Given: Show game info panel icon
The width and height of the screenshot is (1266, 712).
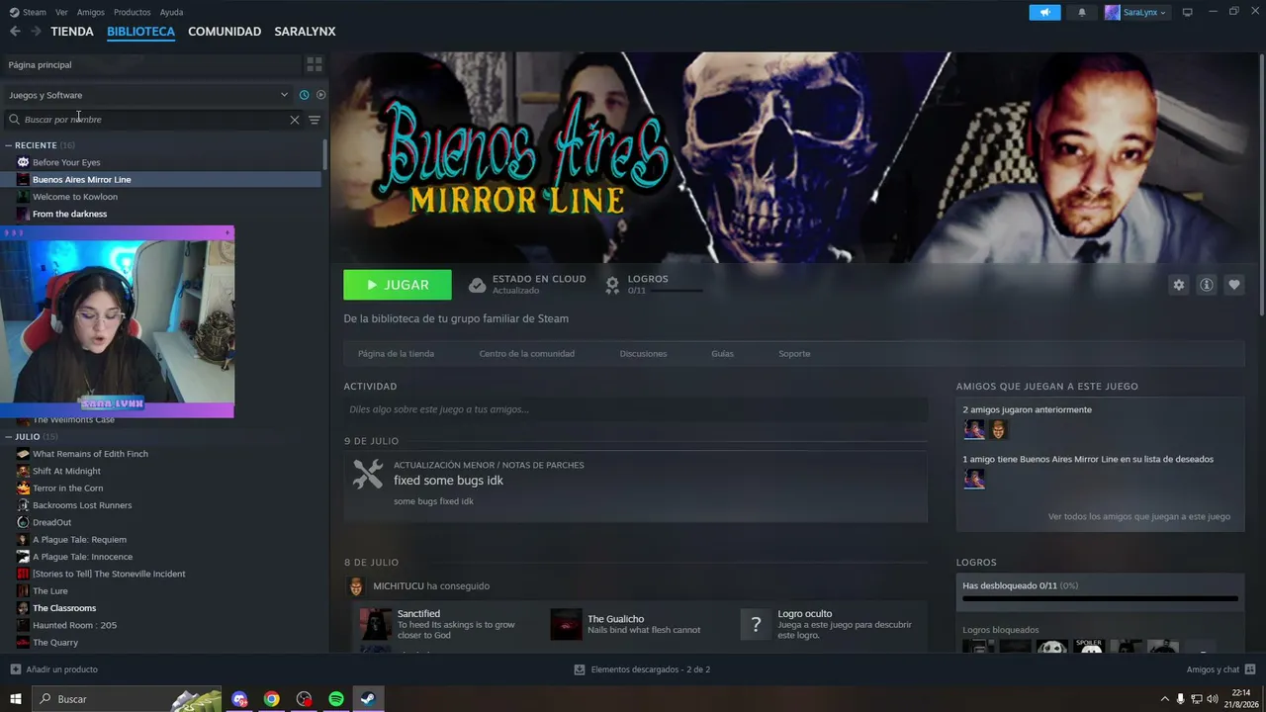Looking at the screenshot, I should click(1207, 285).
